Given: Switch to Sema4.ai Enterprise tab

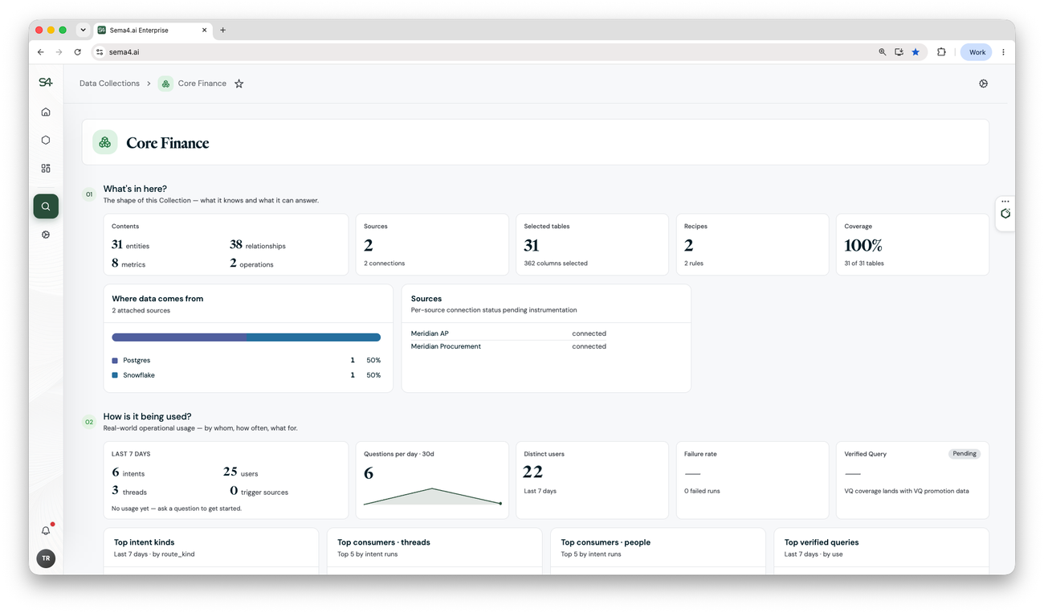Looking at the screenshot, I should tap(151, 30).
